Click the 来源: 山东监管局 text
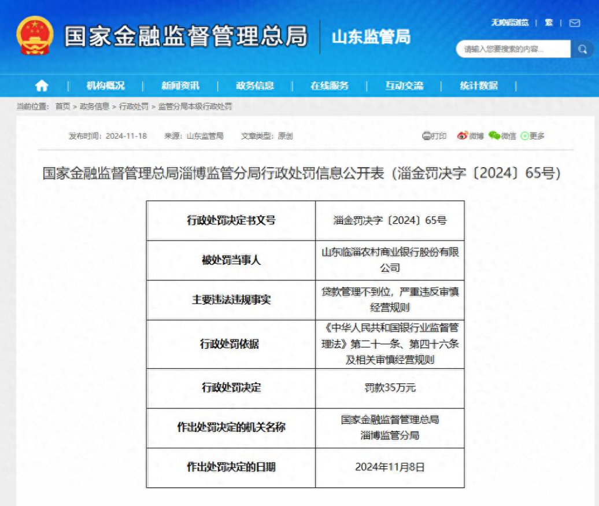 tap(194, 136)
